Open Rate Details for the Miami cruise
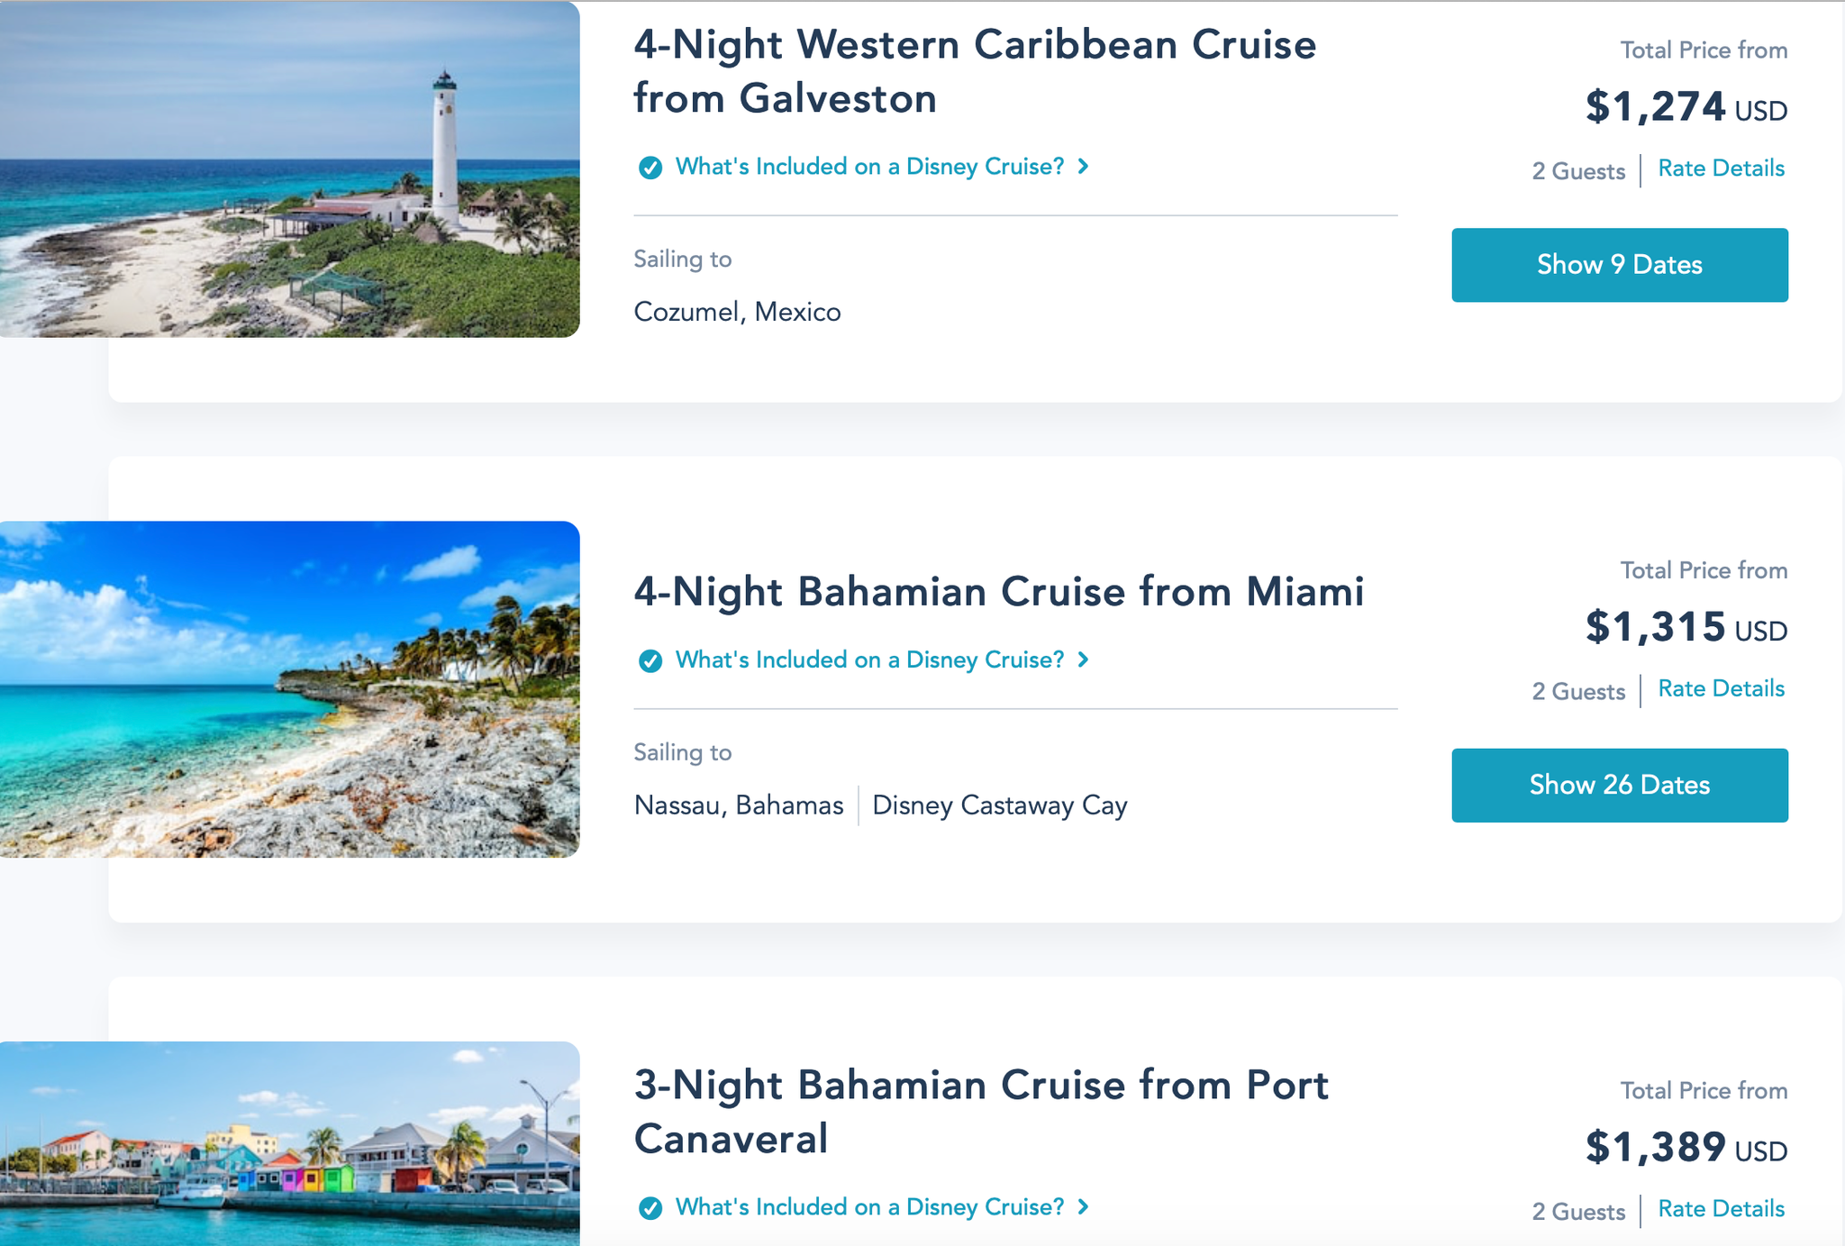The width and height of the screenshot is (1845, 1246). point(1720,688)
